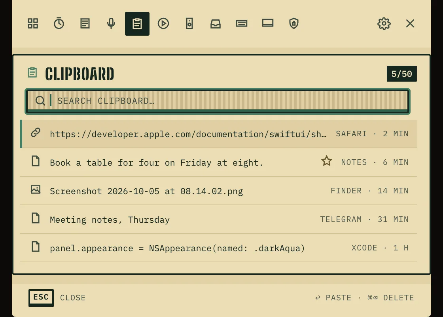Open the privacy shield tab
443x317 pixels.
coord(294,23)
